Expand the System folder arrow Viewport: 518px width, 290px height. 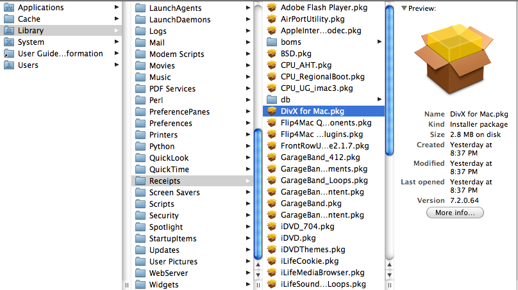(x=116, y=42)
